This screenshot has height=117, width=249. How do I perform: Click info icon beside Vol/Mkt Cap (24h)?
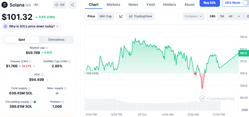pyautogui.click(x=69, y=61)
